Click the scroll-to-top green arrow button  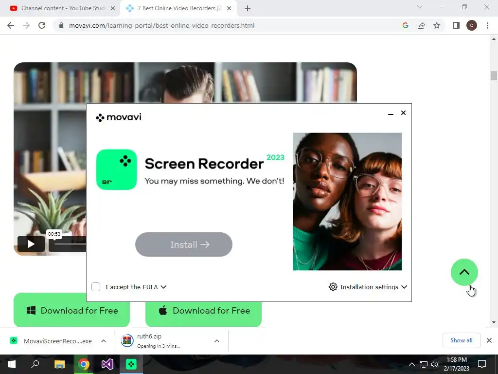coord(464,272)
